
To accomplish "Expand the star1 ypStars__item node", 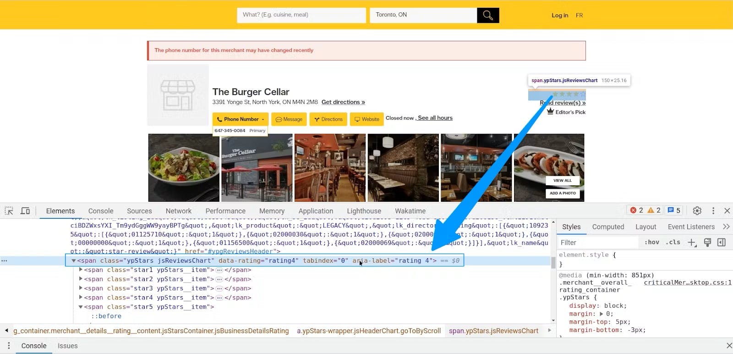I will [x=81, y=270].
